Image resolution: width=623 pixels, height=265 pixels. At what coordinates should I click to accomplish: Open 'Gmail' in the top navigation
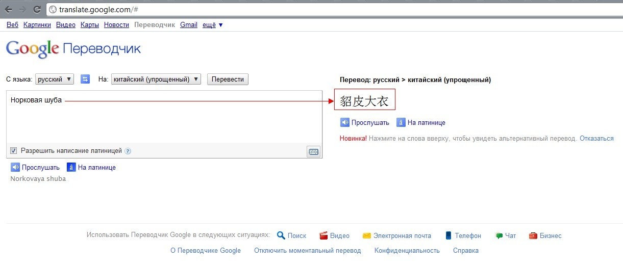(189, 24)
